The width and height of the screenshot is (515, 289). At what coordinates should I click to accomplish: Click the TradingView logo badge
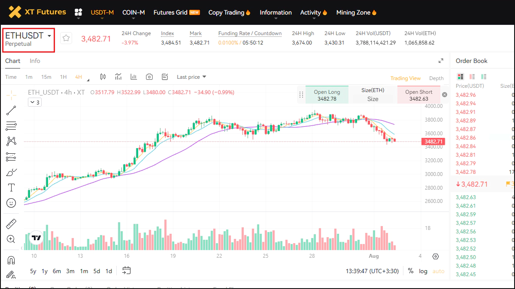36,238
